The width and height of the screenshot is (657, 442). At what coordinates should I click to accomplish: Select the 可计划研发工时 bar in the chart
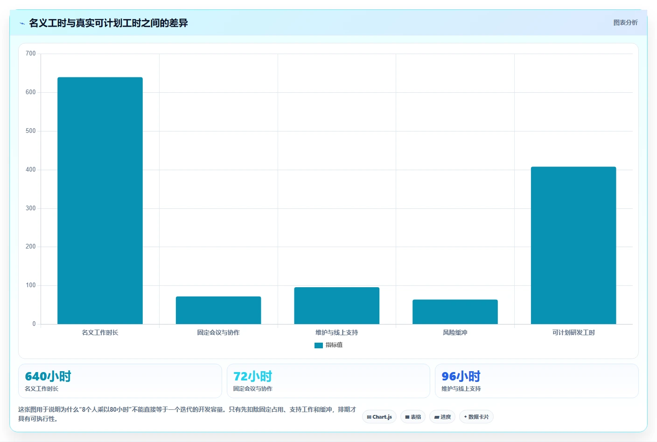[573, 245]
